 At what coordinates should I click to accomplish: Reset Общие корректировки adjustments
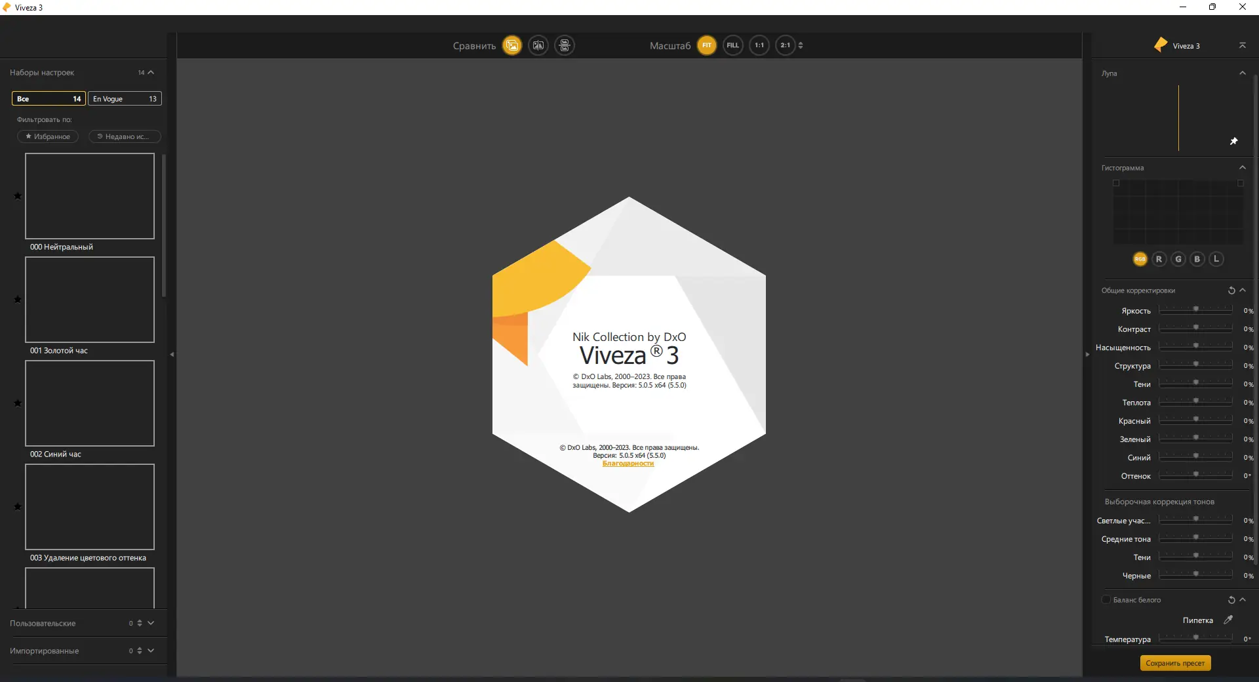click(x=1231, y=291)
